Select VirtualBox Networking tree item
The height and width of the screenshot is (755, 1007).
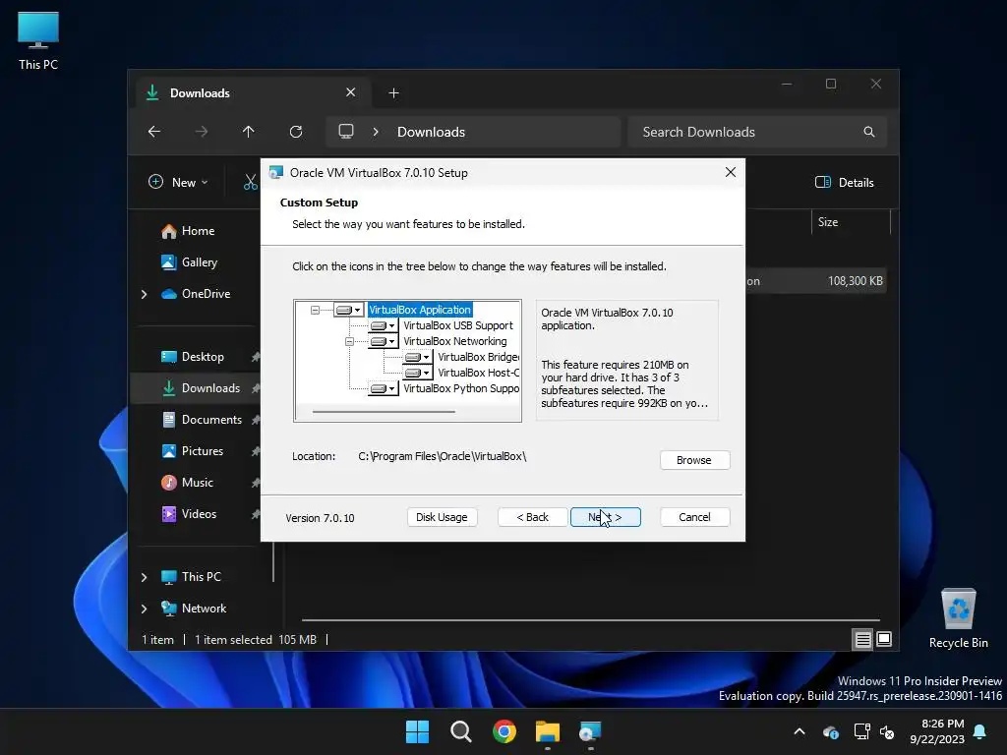[x=454, y=341]
